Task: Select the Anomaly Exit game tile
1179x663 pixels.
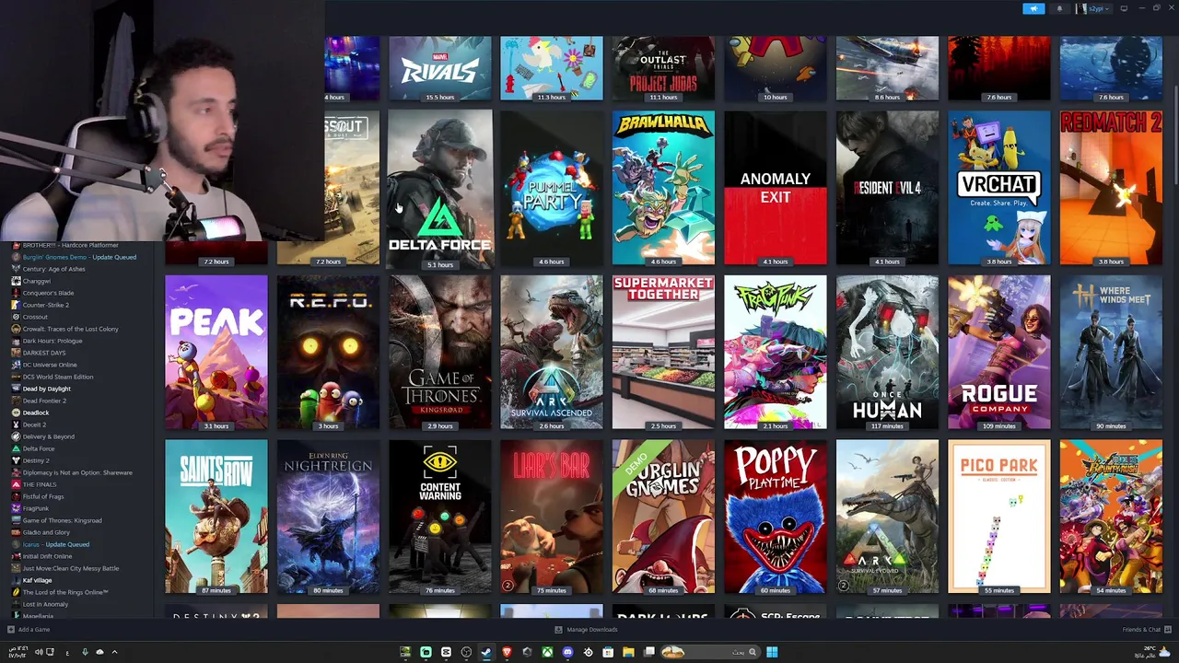Action: 776,188
